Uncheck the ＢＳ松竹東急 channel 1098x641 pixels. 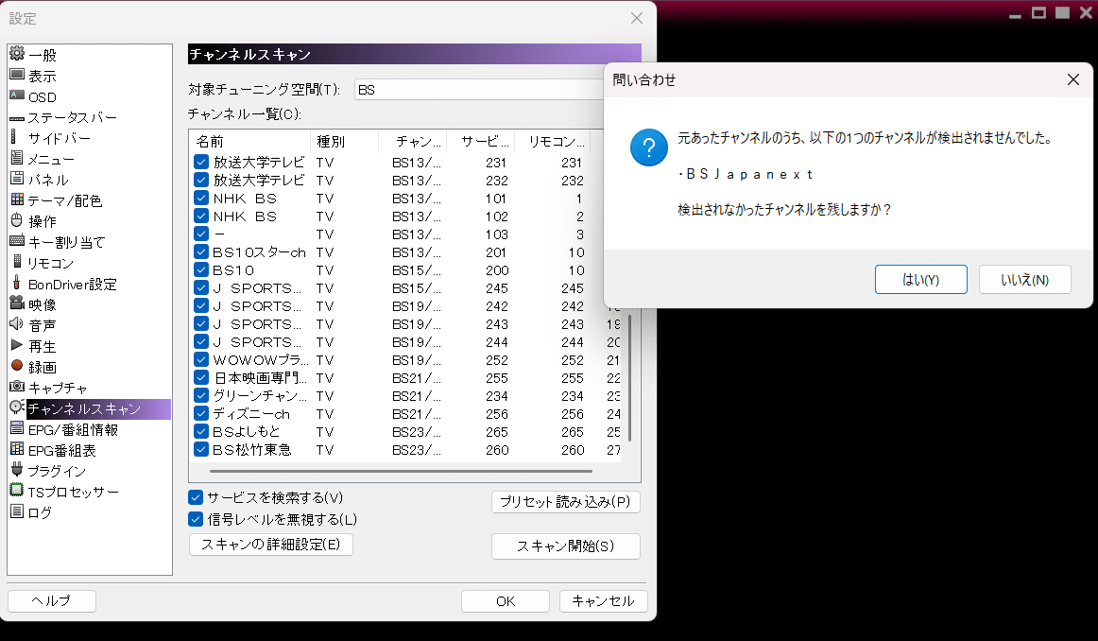point(201,449)
